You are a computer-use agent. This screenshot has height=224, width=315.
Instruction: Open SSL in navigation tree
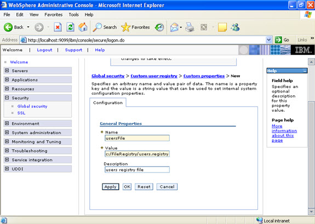click(21, 113)
